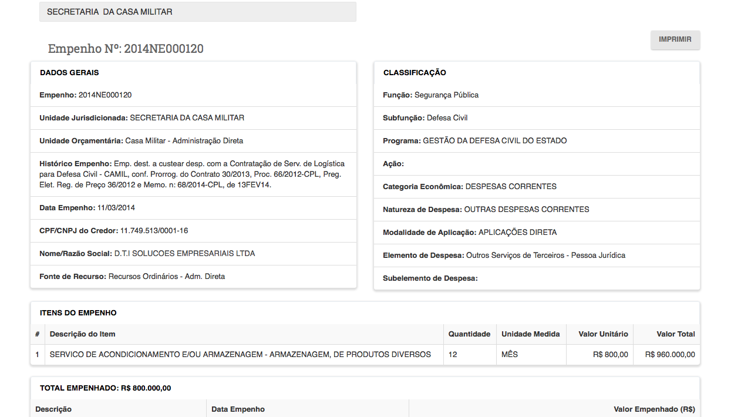Click the Unidade Orçamentária Casa Militar row
Screen dimensions: 741x417
193,141
